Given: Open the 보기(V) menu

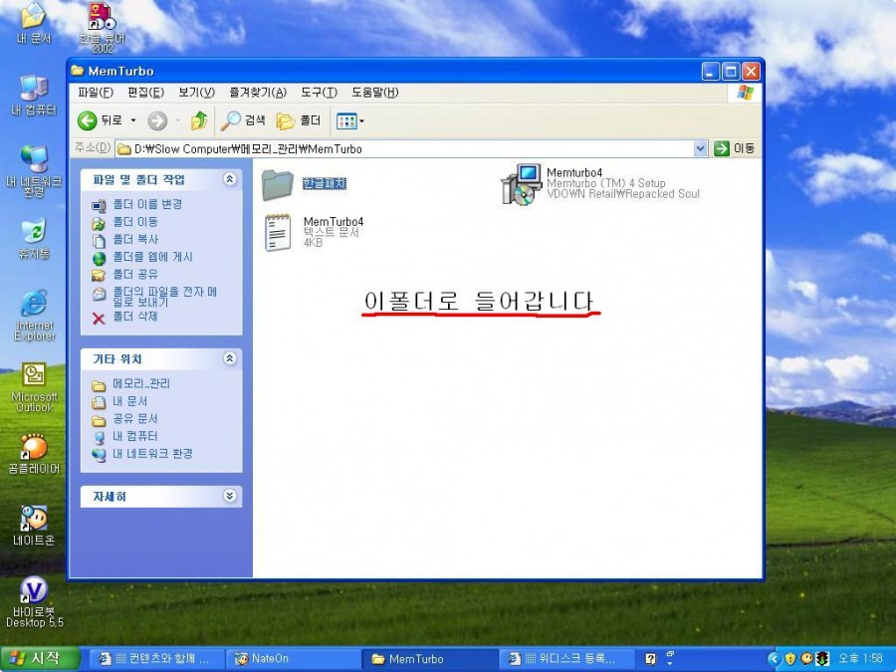Looking at the screenshot, I should point(196,93).
